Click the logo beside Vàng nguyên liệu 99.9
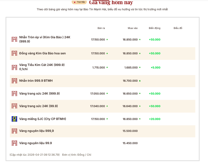This screenshot has width=208, height=166. pos(14,143)
